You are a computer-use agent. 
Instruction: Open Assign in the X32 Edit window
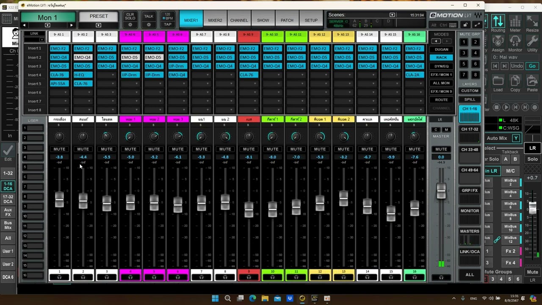(x=498, y=44)
